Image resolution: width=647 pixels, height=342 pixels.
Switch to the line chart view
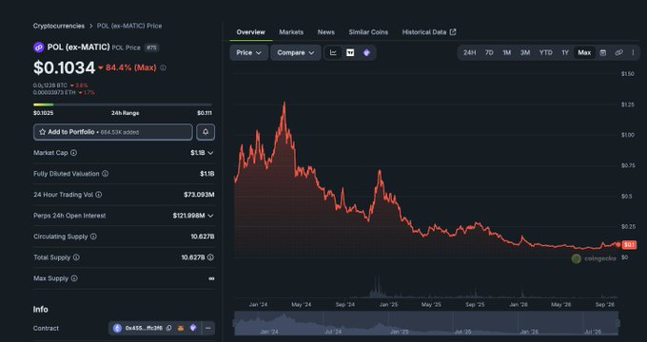tap(333, 53)
